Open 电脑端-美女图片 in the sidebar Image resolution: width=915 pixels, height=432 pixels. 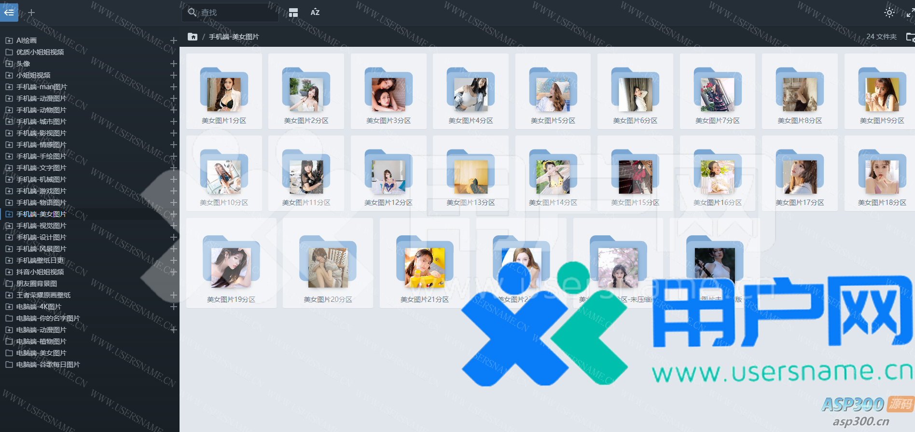click(42, 353)
